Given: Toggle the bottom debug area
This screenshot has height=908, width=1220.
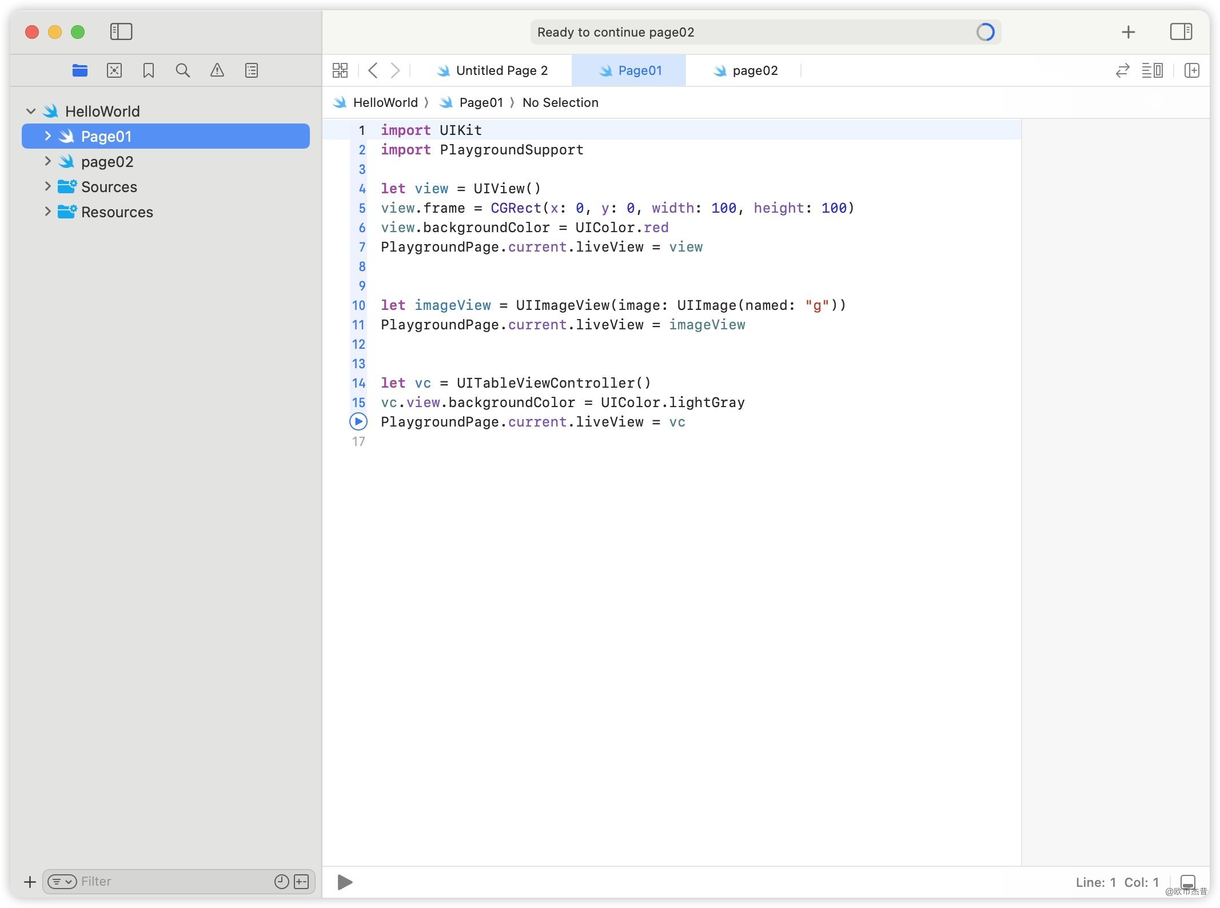Looking at the screenshot, I should (1188, 882).
